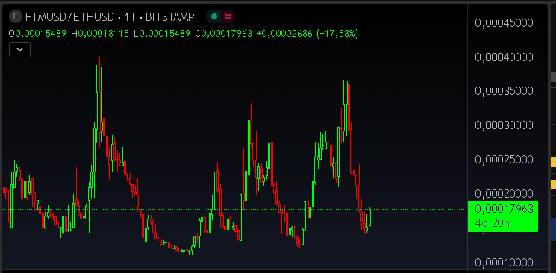This screenshot has width=556, height=273.
Task: Expand the chart legend collapse chevron button
Action: pyautogui.click(x=19, y=50)
